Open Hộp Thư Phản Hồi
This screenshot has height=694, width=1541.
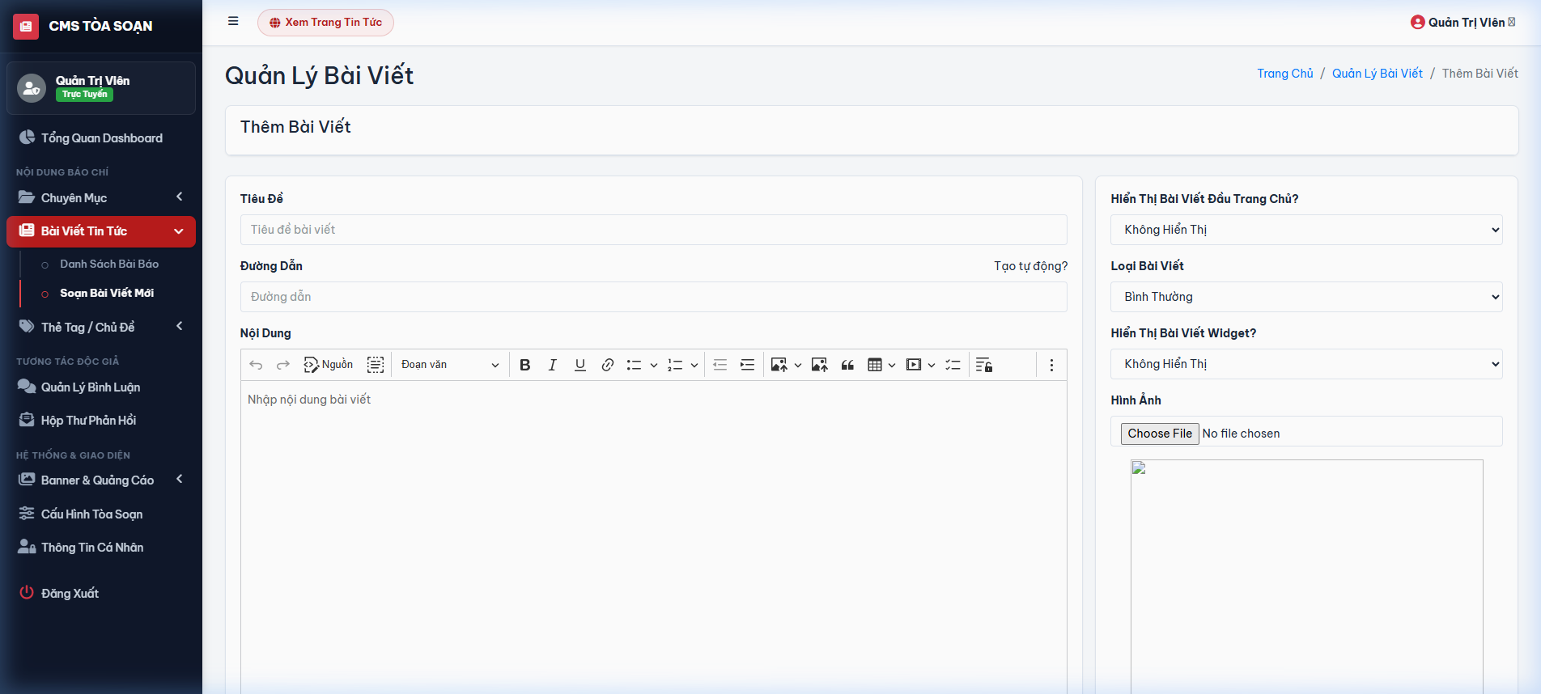coord(101,421)
